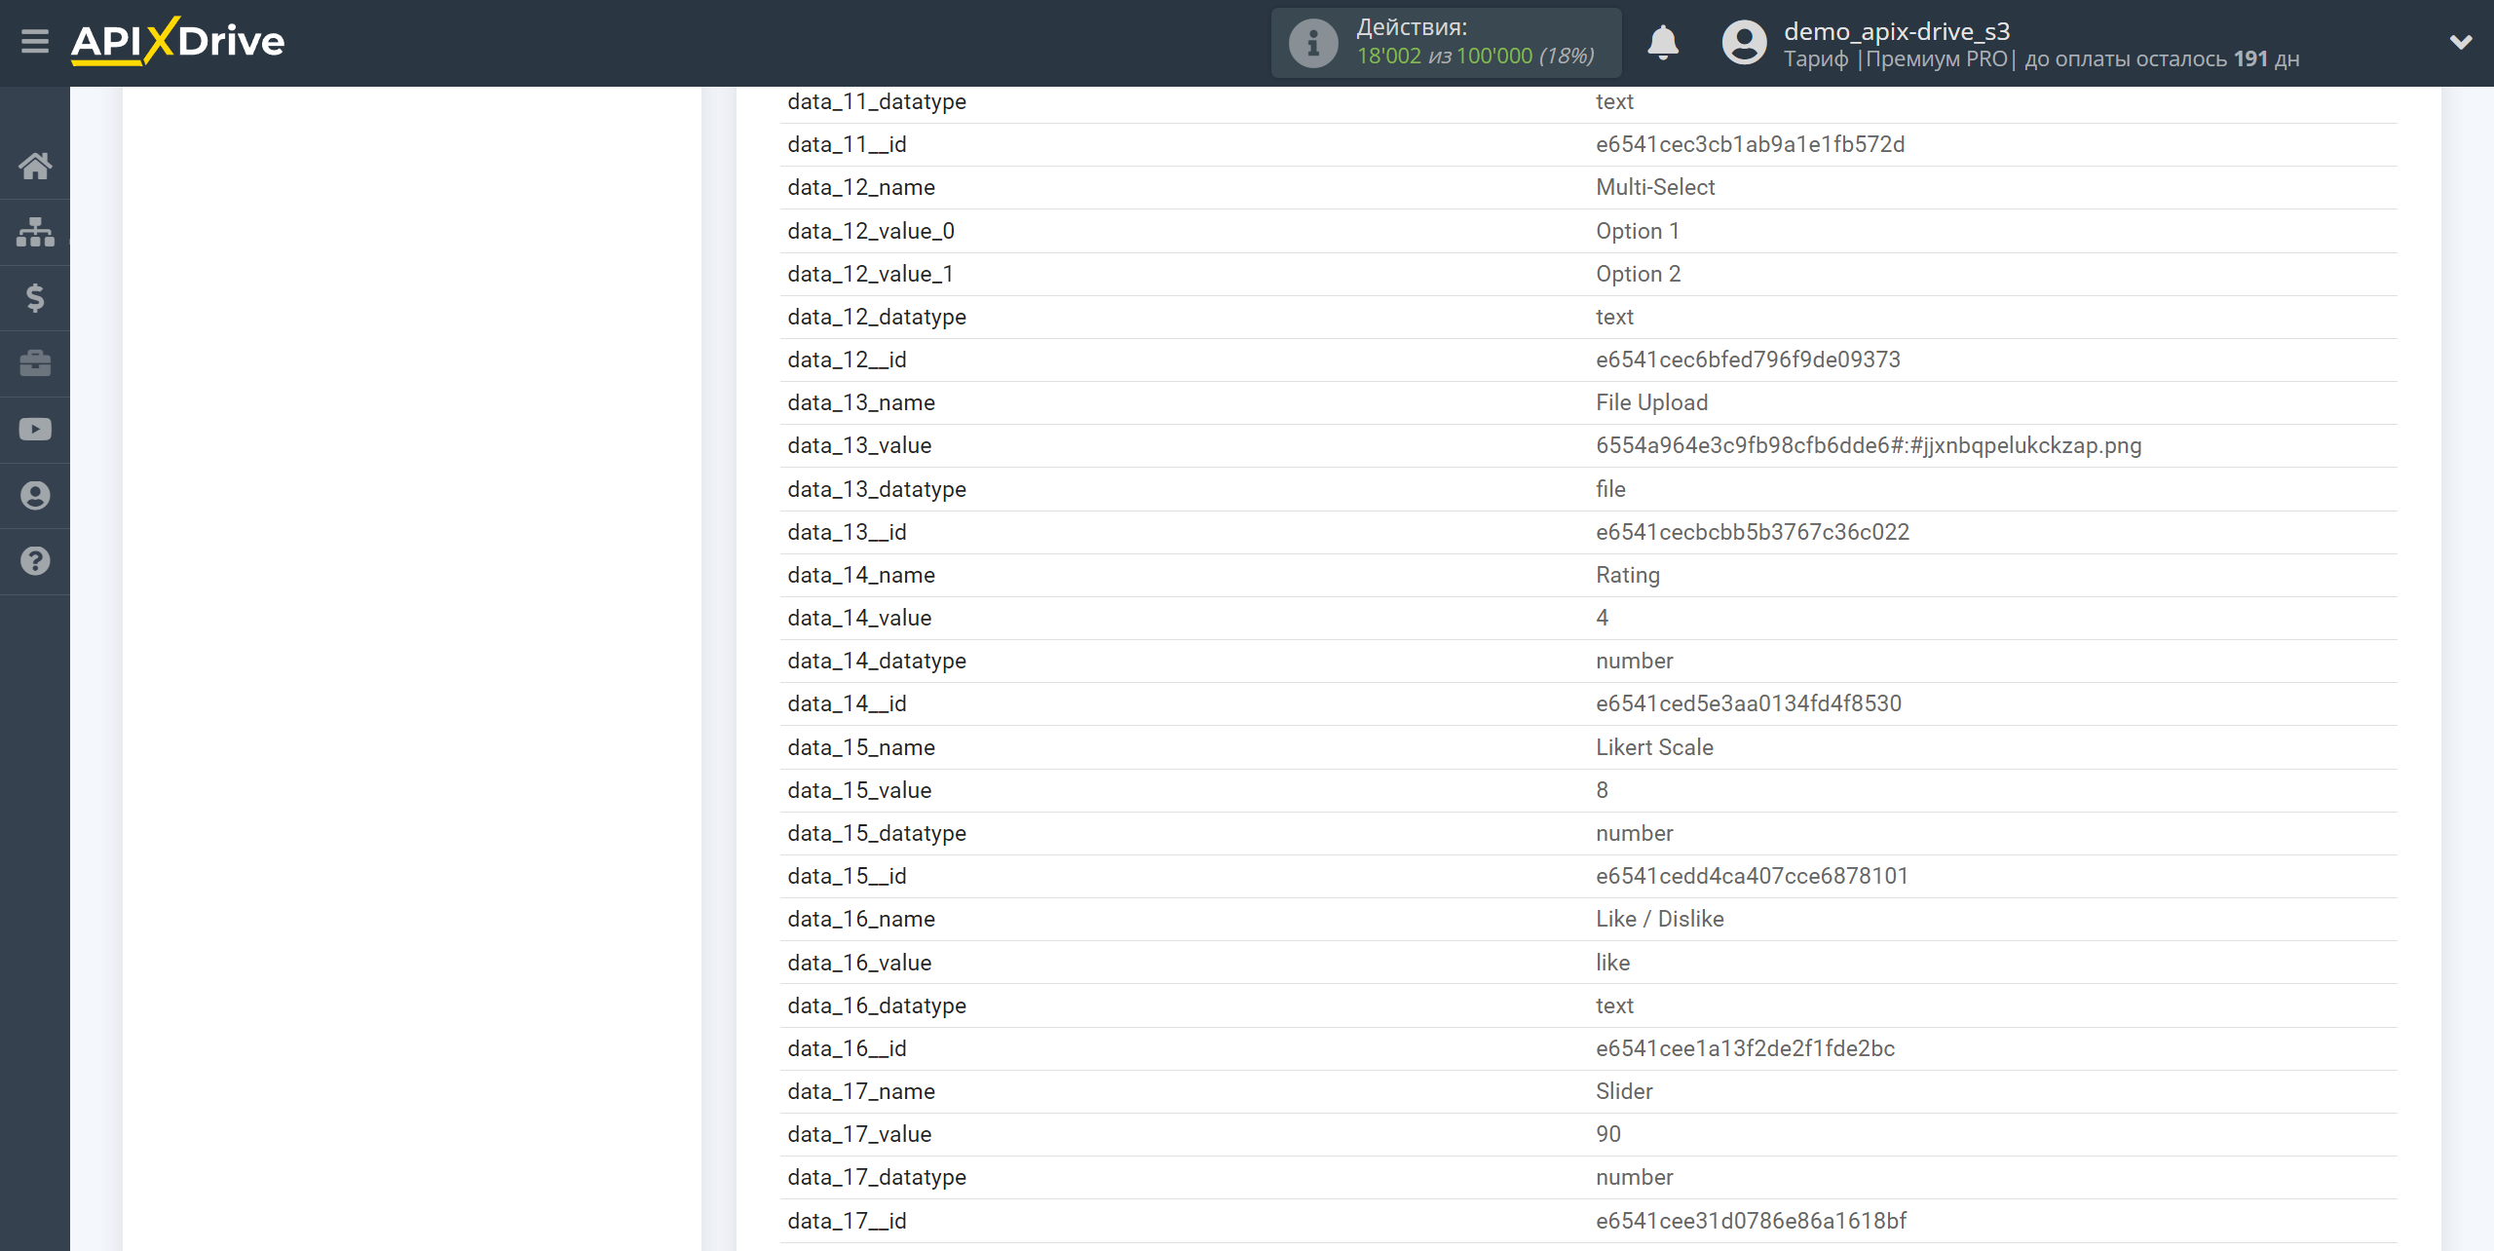
Task: Select the data_12_value_1 field name
Action: (871, 274)
